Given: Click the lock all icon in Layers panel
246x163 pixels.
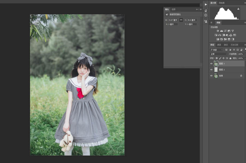Looking at the screenshot, I should pos(230,58).
